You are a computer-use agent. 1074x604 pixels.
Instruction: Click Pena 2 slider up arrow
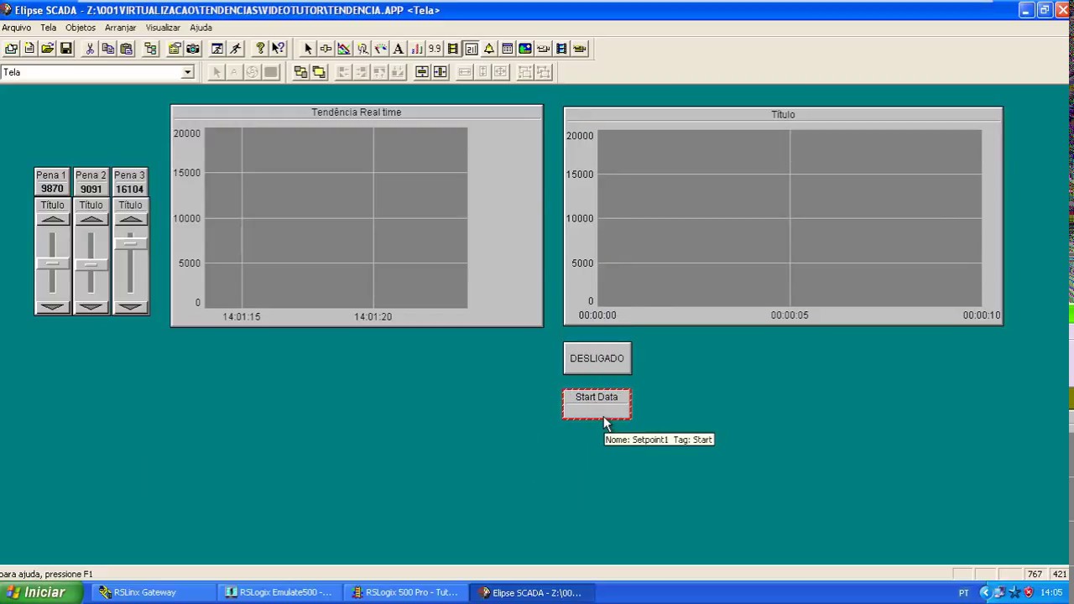click(x=91, y=219)
